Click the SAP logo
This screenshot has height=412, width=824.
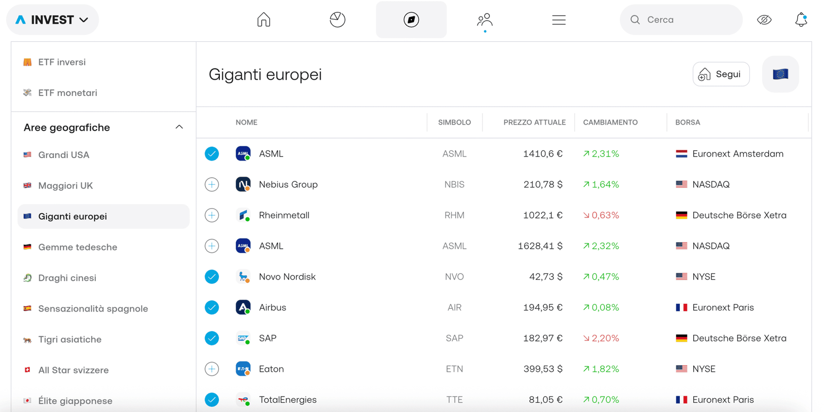243,338
